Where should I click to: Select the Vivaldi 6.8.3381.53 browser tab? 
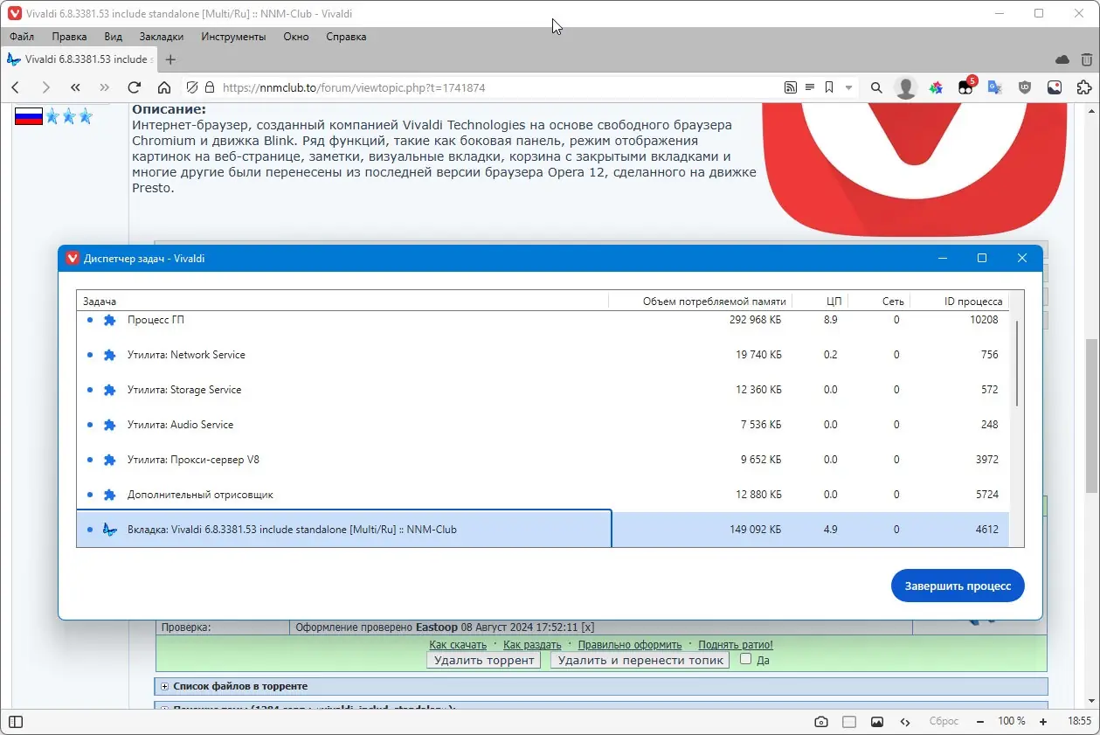coord(79,59)
